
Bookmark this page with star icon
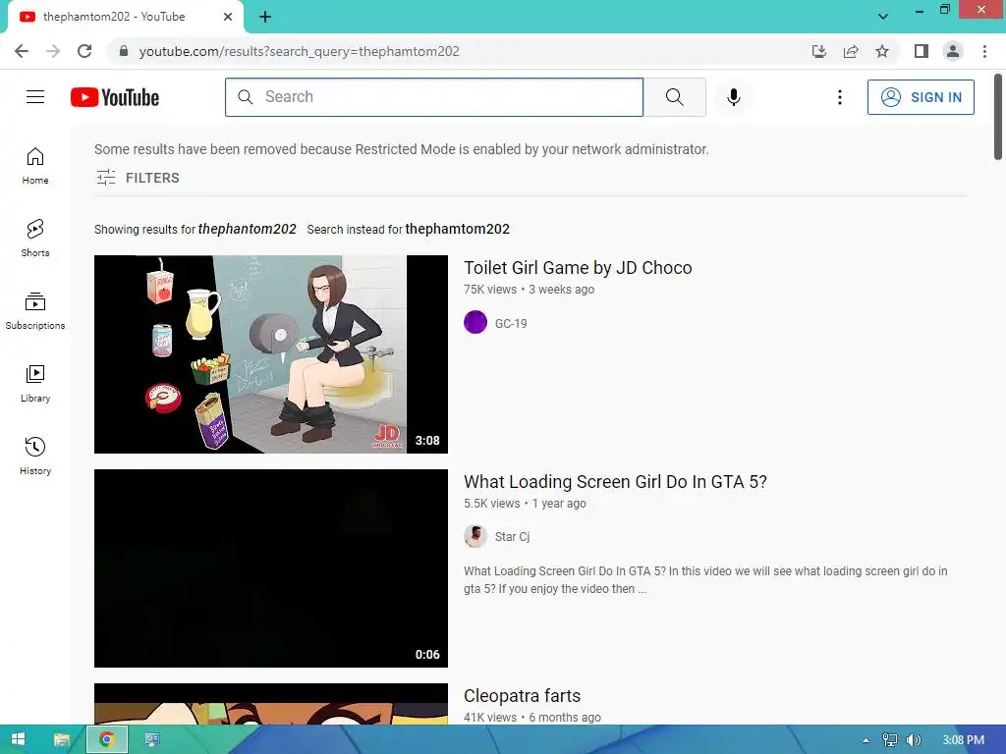882,51
